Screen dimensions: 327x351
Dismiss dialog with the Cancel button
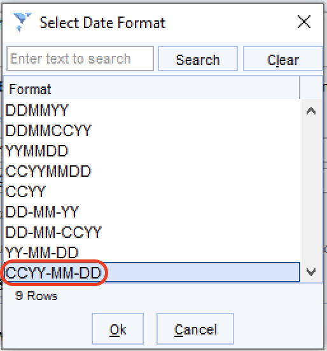195,329
